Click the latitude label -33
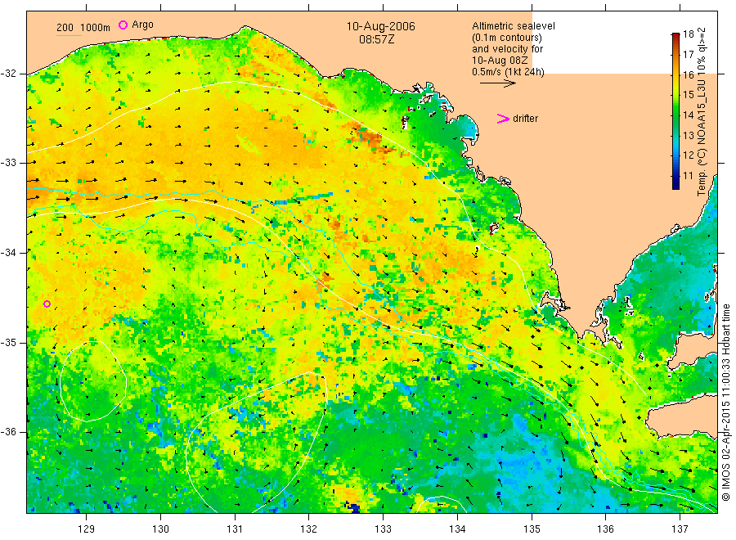736x540 pixels. click(x=8, y=163)
